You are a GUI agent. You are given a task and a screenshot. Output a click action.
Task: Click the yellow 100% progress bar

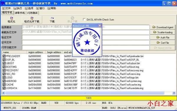[x=88, y=98]
